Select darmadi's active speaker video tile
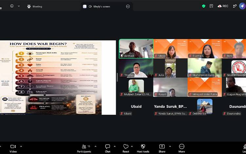Viewport: 246px width, 154px height. 136,49
